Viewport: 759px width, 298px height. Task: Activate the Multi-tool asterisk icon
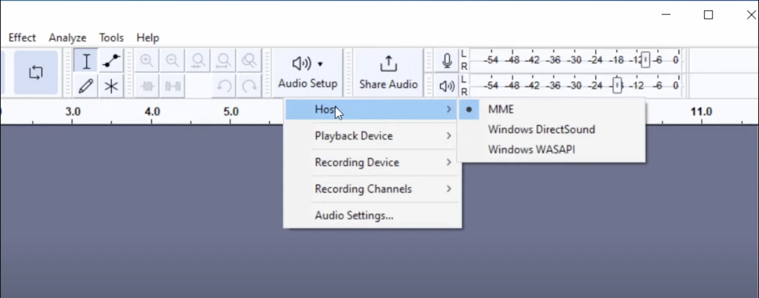(x=111, y=86)
